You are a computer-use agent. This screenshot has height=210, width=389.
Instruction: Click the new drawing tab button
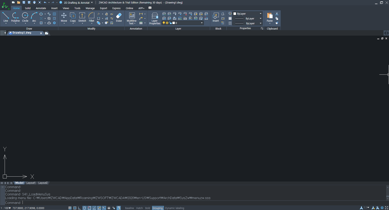pyautogui.click(x=46, y=33)
